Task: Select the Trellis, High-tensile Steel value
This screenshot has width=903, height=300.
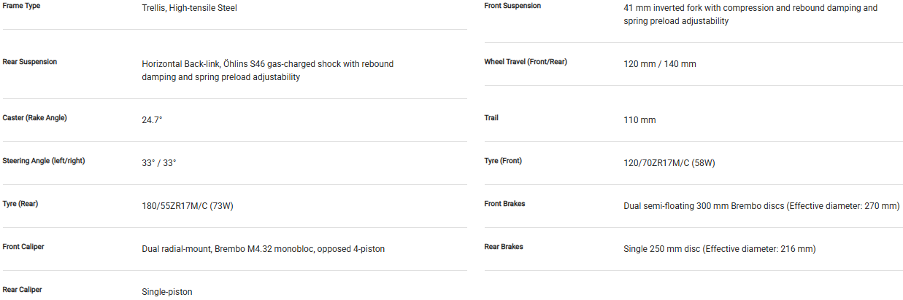Action: click(189, 8)
